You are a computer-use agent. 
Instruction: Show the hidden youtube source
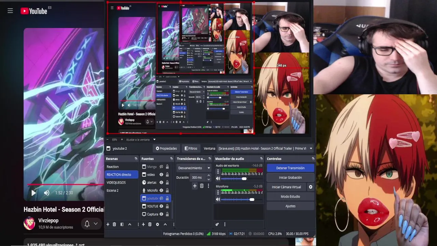pyautogui.click(x=161, y=198)
